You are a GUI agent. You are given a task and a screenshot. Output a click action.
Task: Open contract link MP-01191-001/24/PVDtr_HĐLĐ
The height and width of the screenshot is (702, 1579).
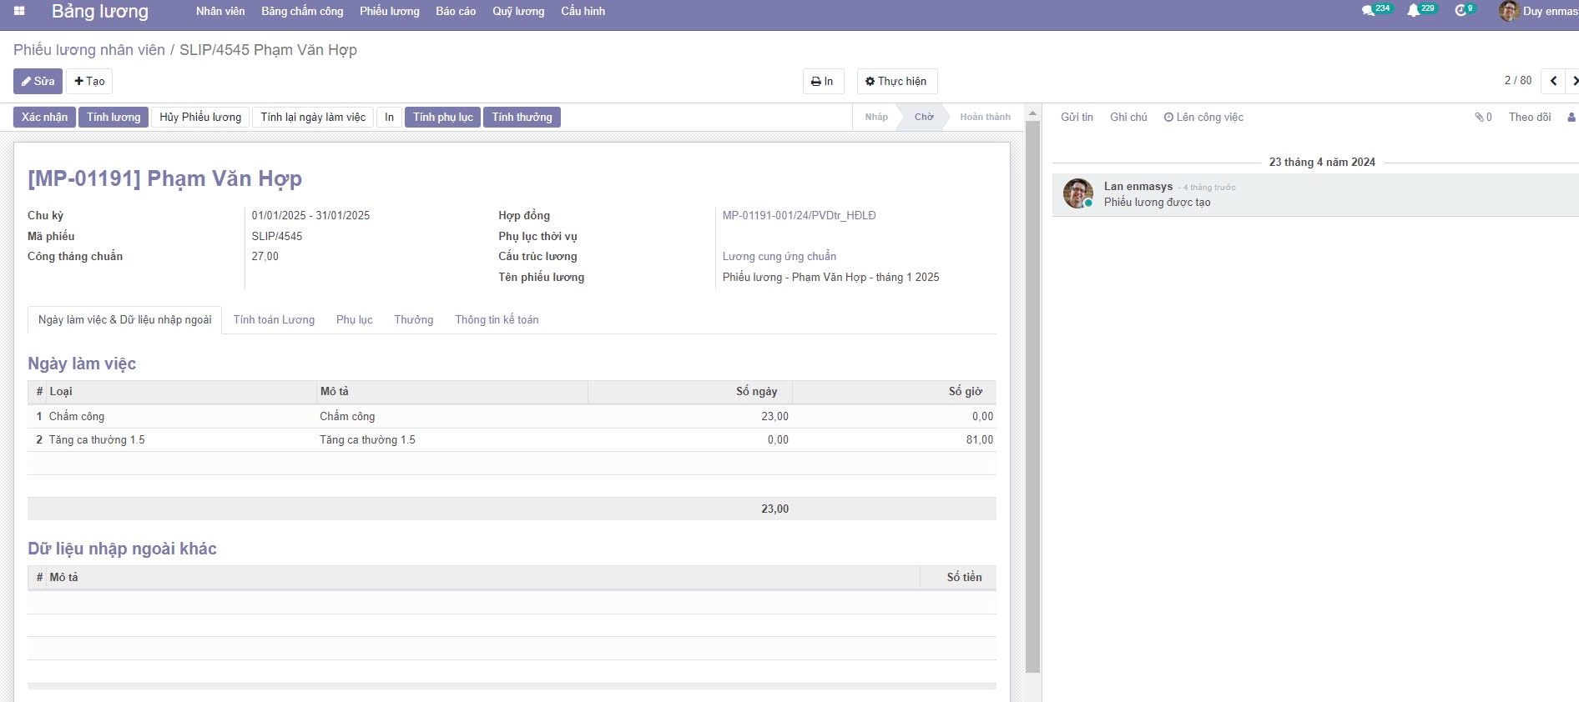tap(799, 216)
